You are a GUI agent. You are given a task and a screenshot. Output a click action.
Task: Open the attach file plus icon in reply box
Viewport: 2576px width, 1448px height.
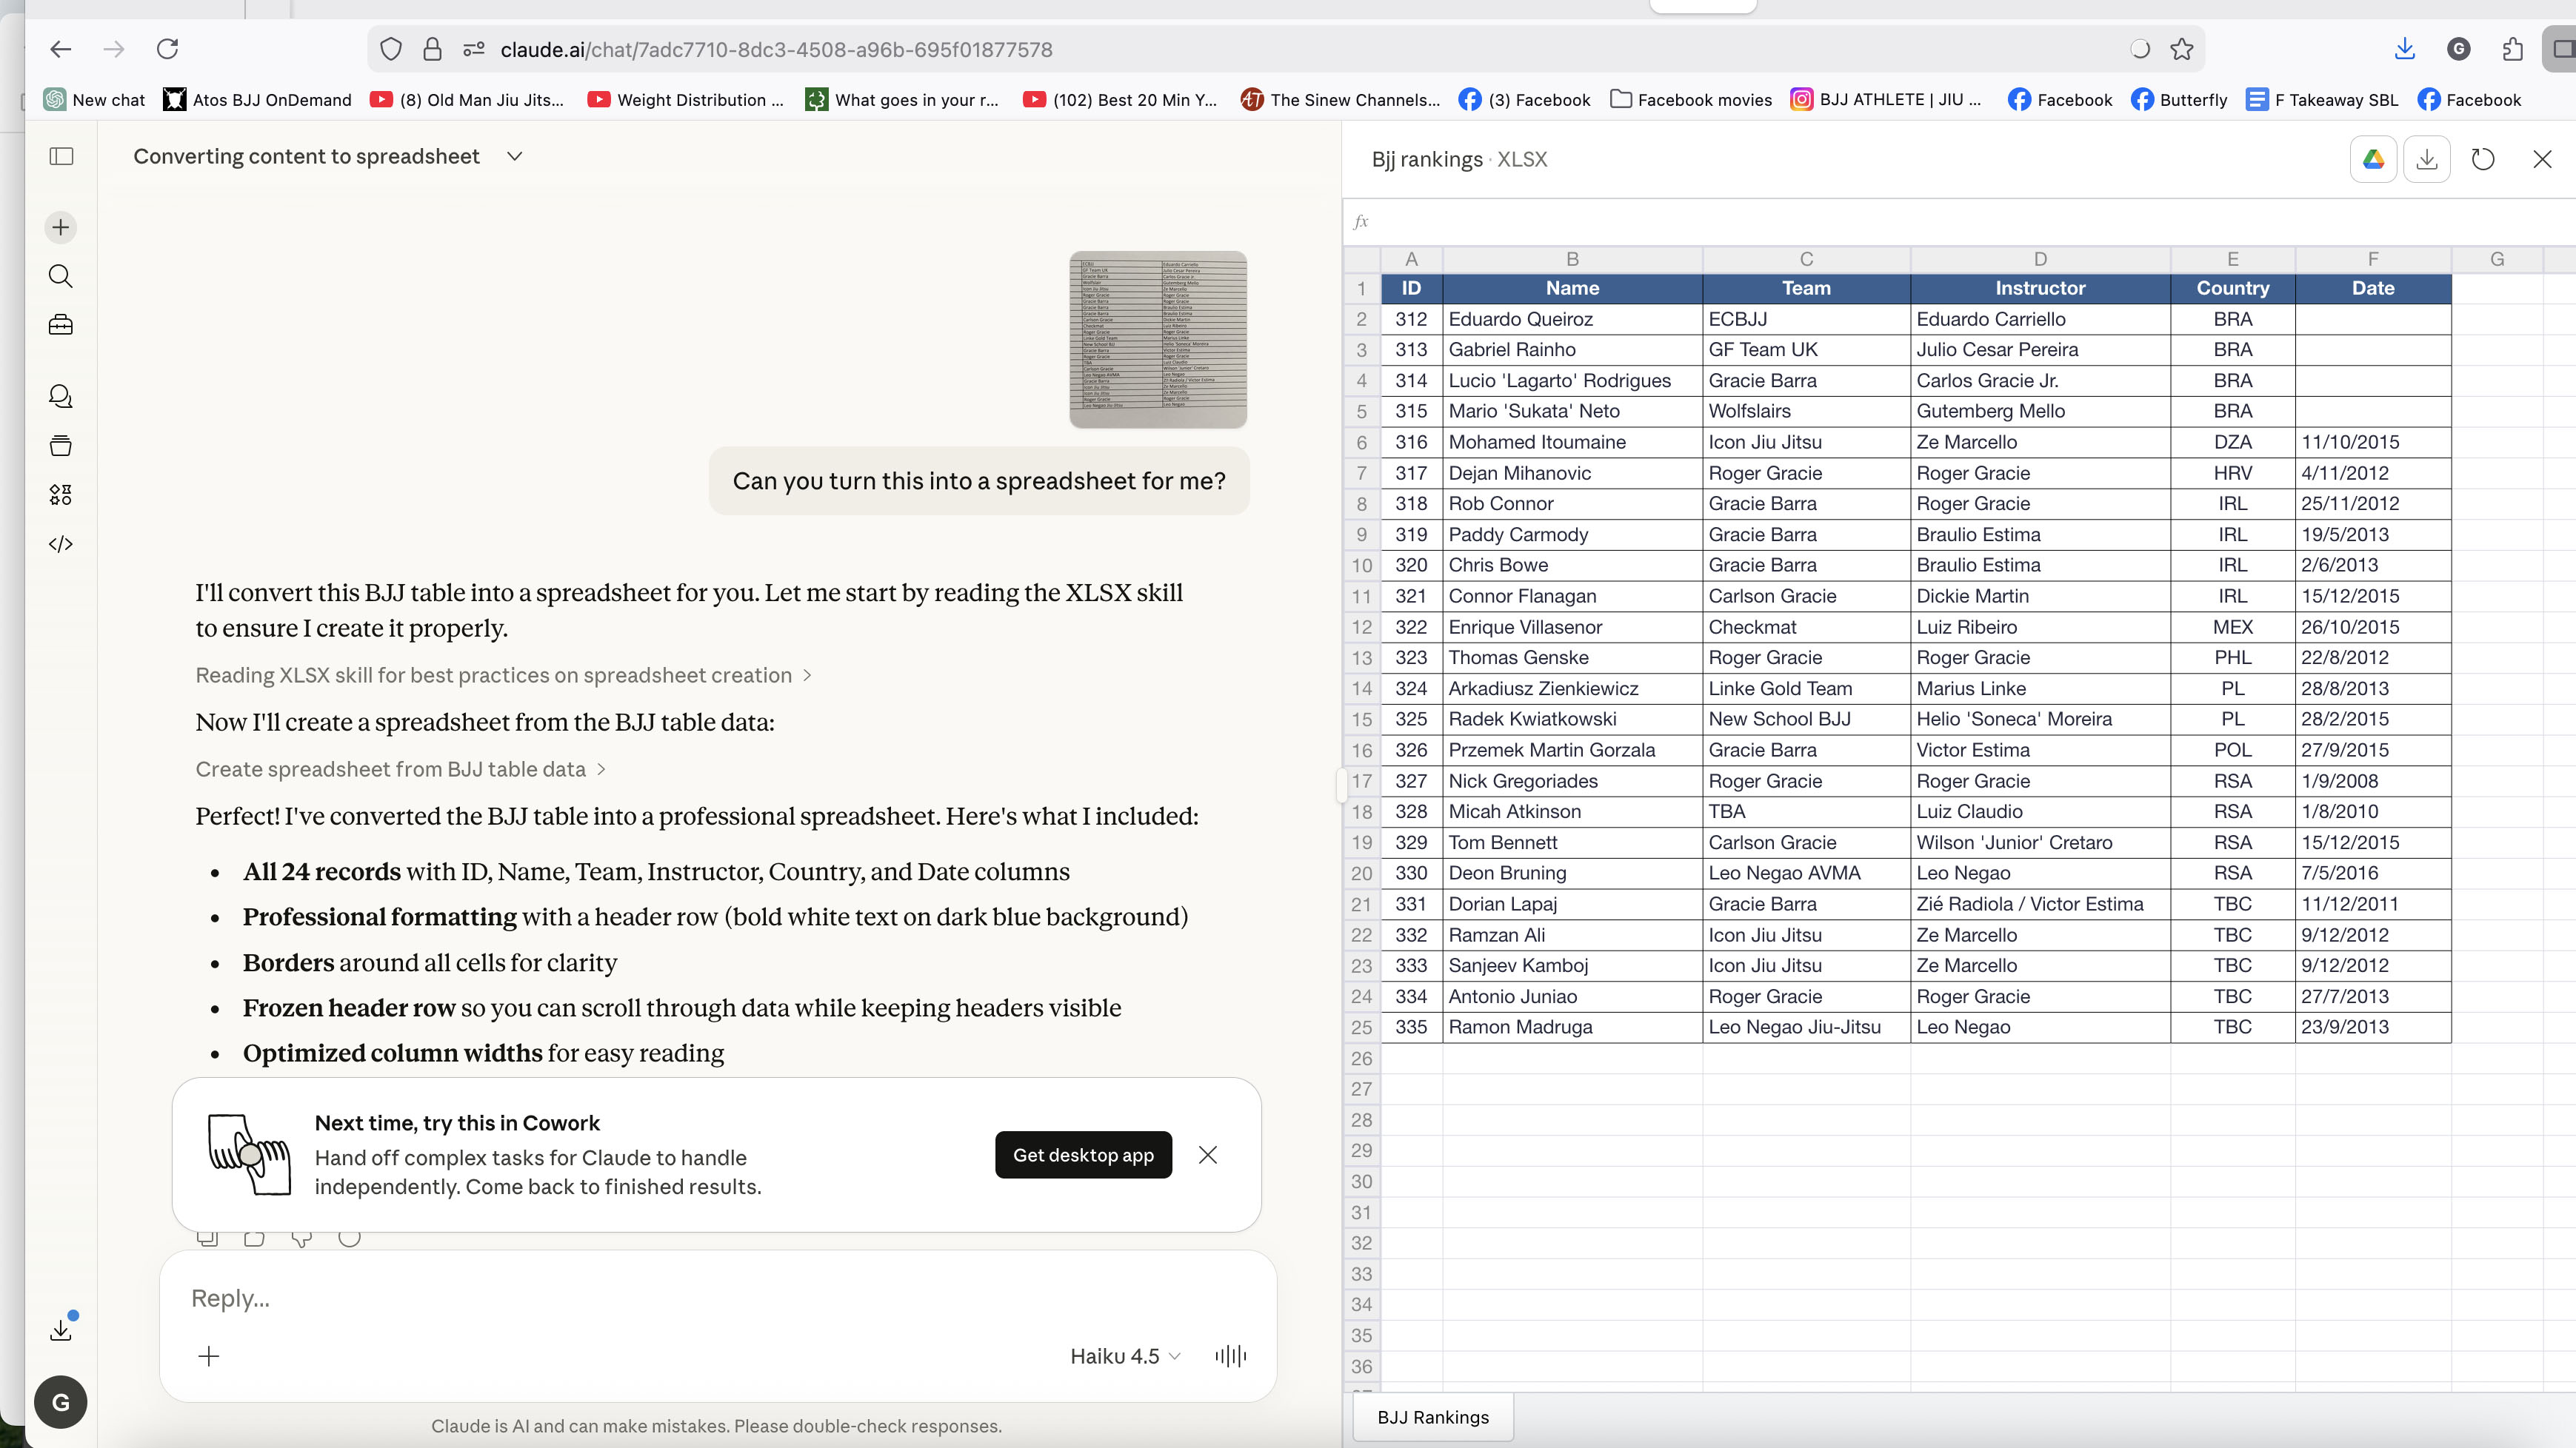coord(209,1356)
